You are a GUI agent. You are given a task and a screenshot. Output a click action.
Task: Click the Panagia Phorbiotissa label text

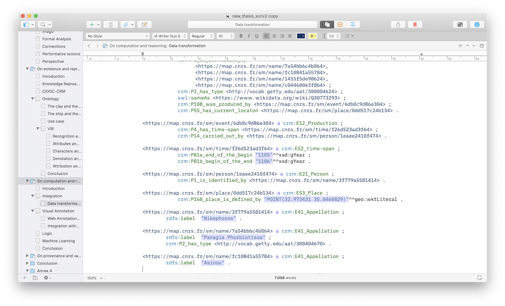[233, 237]
